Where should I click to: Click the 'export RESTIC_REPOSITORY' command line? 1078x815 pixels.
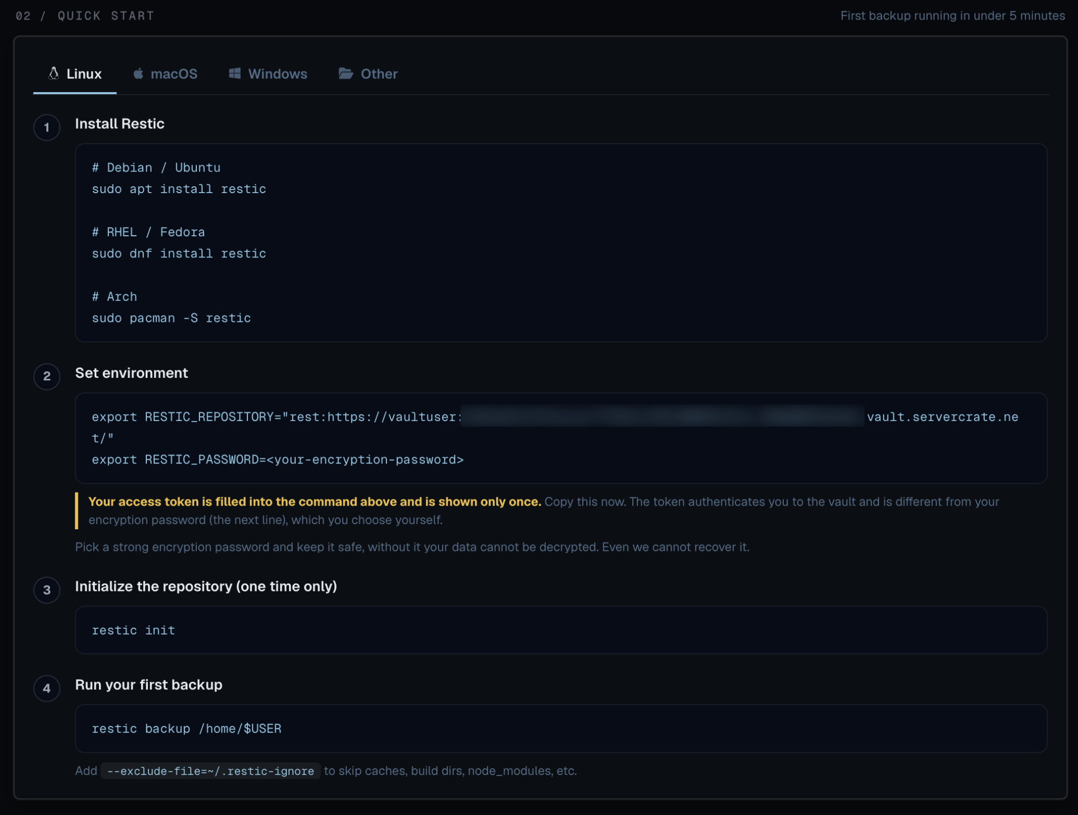click(555, 427)
